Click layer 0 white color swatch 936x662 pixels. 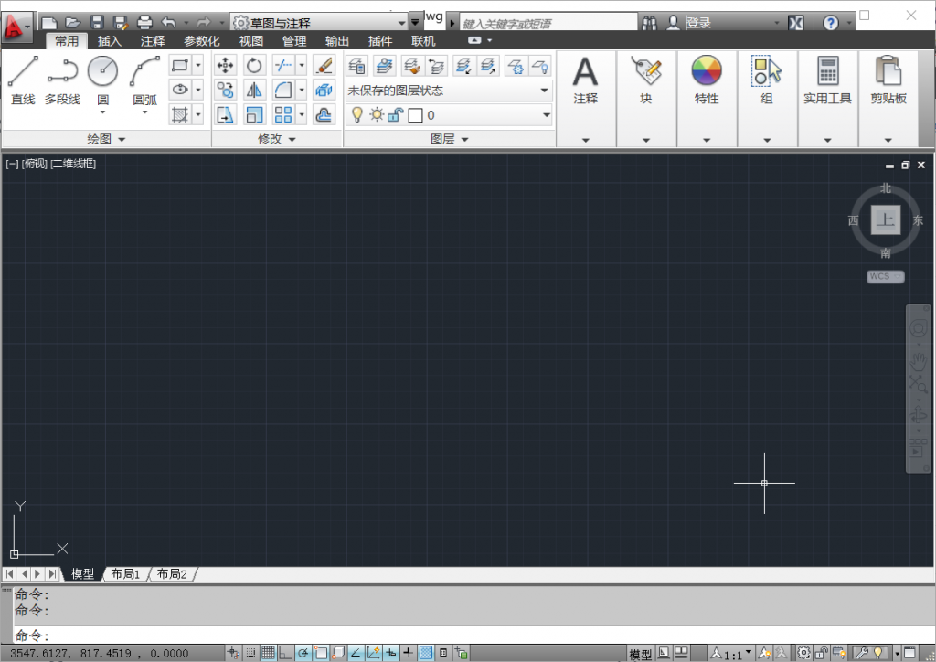(x=416, y=115)
